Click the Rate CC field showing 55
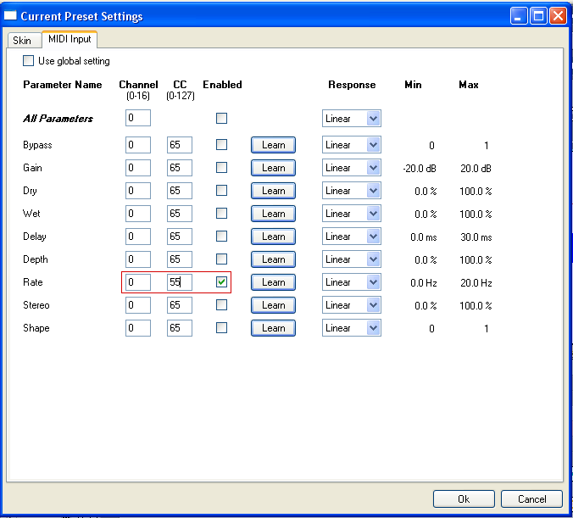573x518 pixels. 180,281
